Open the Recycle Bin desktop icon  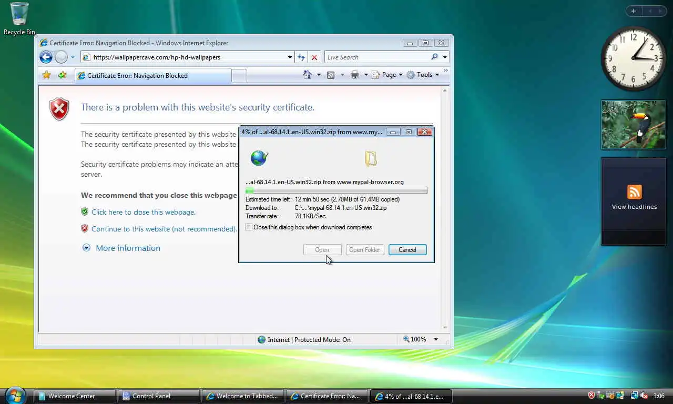[x=19, y=19]
